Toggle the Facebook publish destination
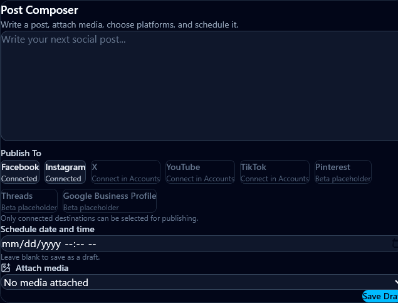Image resolution: width=398 pixels, height=303 pixels. (20, 172)
